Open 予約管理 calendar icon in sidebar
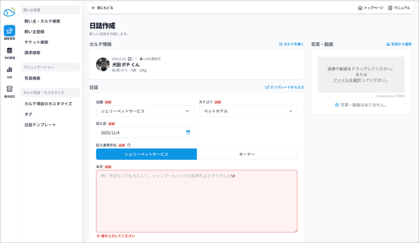Viewport: 419px width, 243px height. [9, 52]
